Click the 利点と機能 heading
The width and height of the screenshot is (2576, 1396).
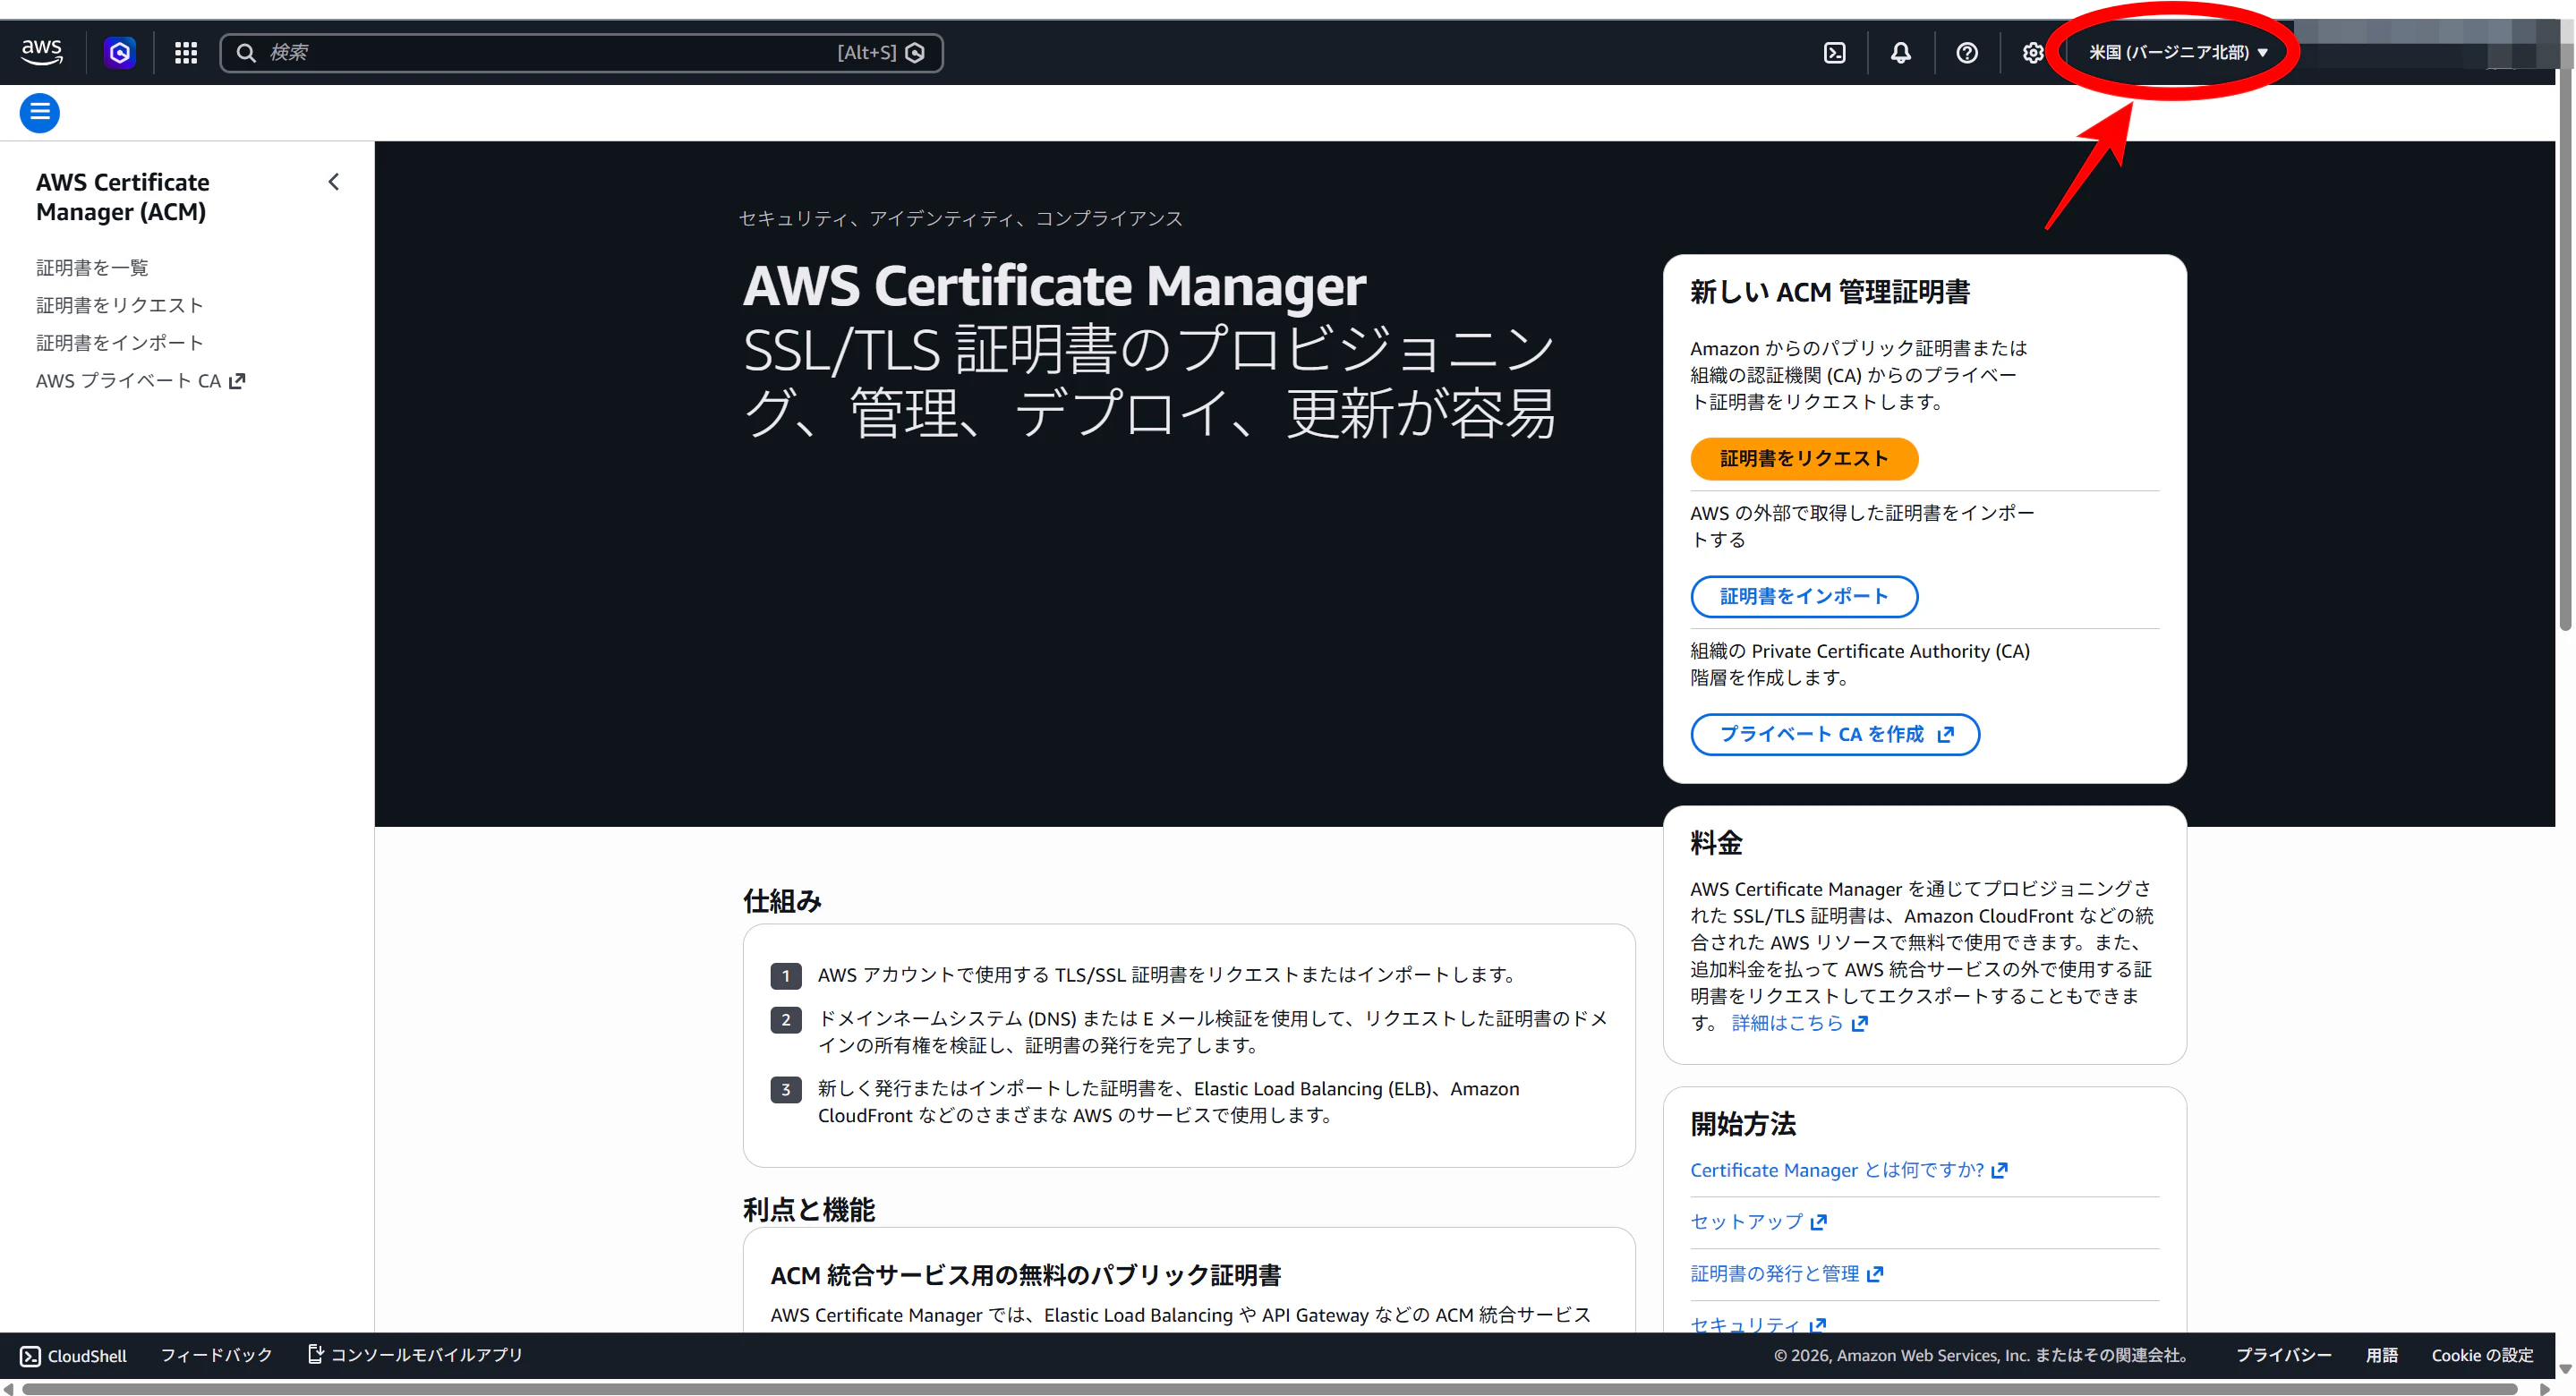point(808,1210)
